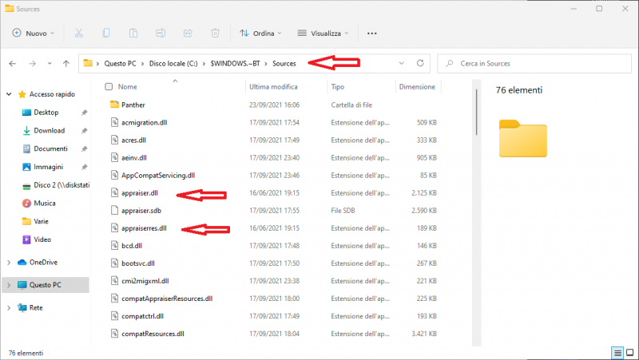The image size is (639, 360).
Task: Click the pin icon next to Documenti
Action: [x=85, y=149]
